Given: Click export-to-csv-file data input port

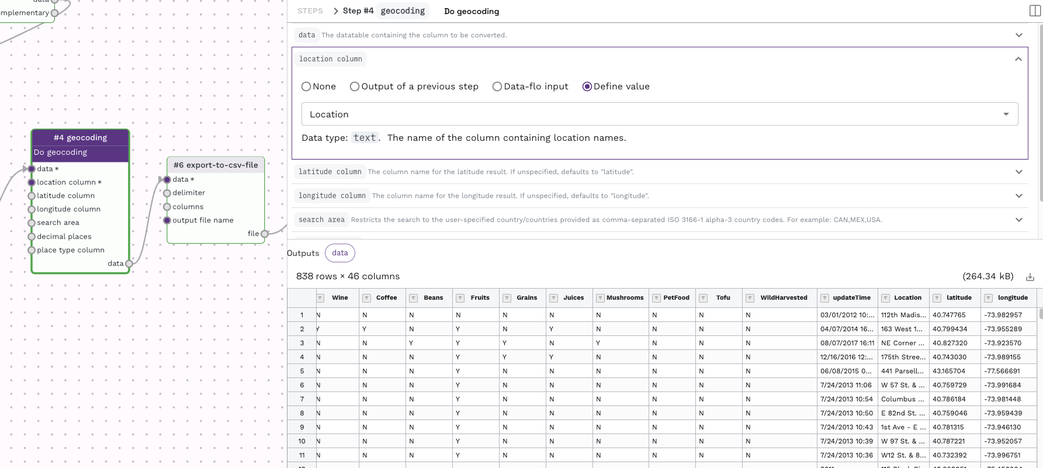Looking at the screenshot, I should pyautogui.click(x=167, y=179).
